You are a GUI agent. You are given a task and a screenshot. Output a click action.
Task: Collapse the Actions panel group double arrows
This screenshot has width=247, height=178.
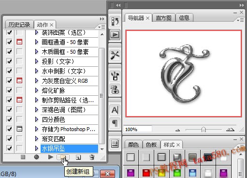[x=102, y=19]
